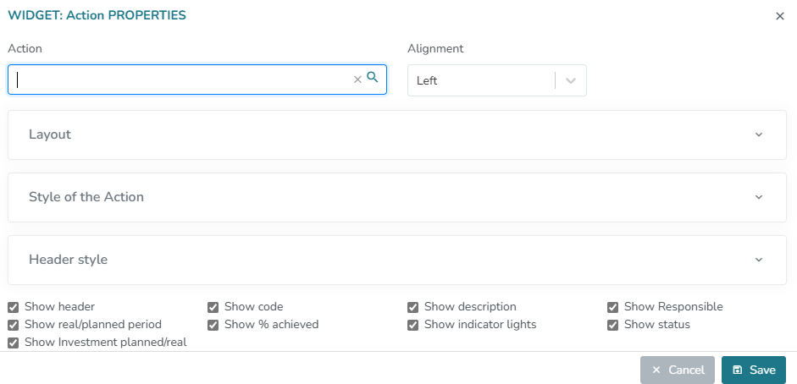Screen dimensions: 797x384
Task: Click the search magnifier icon in Action field
Action: (x=372, y=78)
